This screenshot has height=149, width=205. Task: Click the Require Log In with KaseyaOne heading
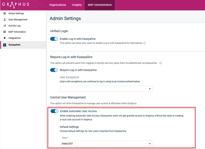(x=71, y=57)
